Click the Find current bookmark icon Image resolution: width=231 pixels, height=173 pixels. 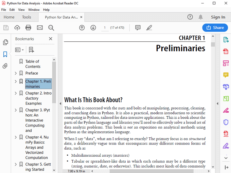[x=31, y=50]
